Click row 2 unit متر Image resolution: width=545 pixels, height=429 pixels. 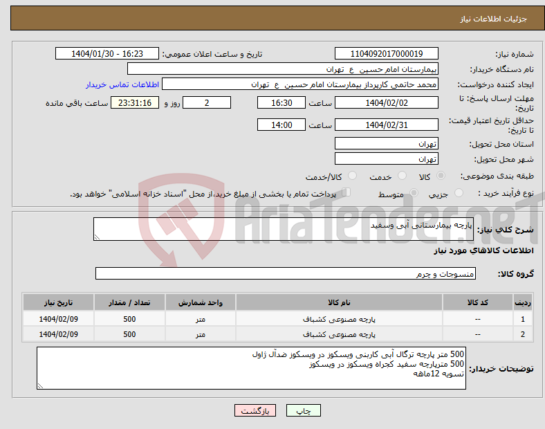click(x=201, y=334)
